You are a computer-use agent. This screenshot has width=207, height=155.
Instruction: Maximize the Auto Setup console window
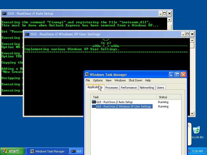[165, 14]
